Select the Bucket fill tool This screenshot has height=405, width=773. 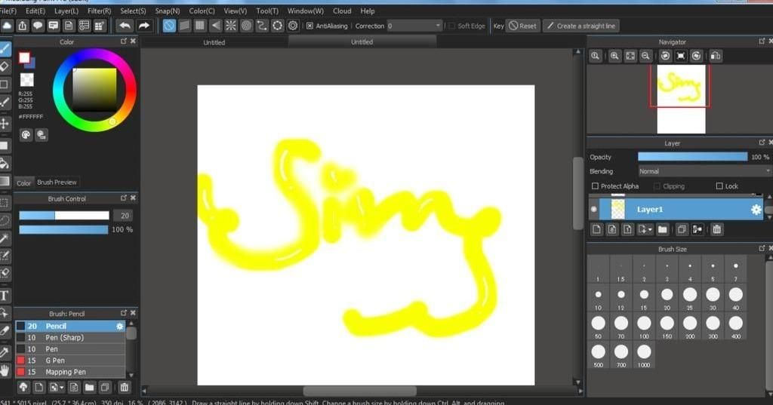click(5, 163)
